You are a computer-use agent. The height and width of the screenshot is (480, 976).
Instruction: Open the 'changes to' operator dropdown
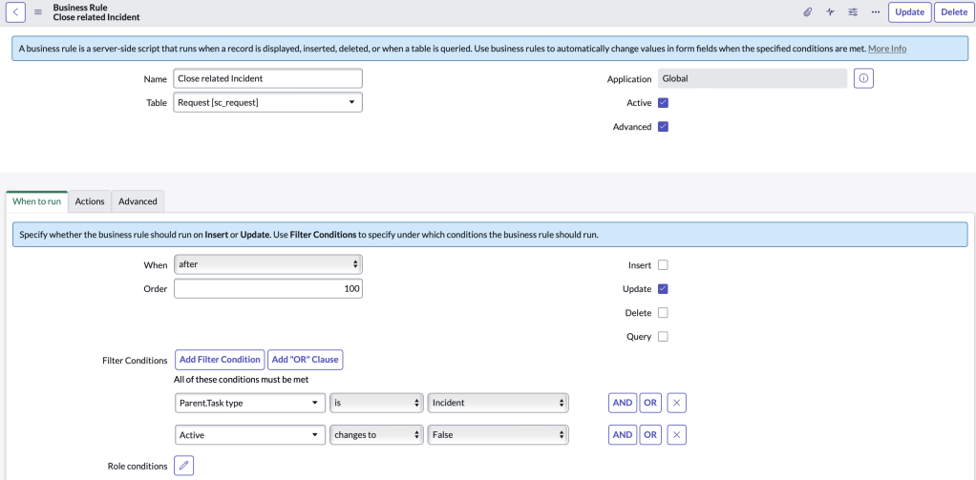[376, 435]
